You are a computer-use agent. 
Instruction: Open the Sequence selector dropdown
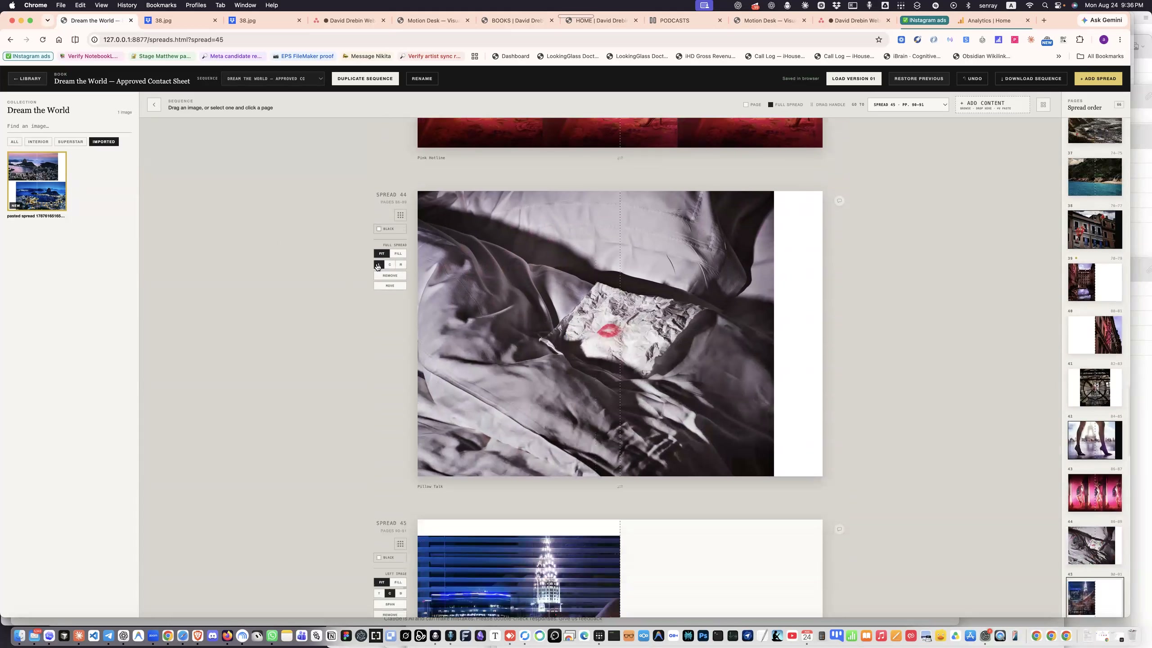pyautogui.click(x=273, y=79)
